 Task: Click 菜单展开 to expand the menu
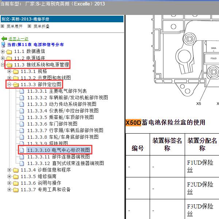pos(15,26)
